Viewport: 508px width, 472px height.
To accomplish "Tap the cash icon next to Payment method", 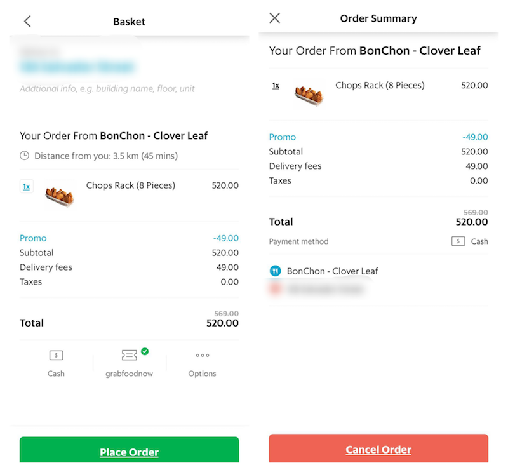I will tap(458, 241).
